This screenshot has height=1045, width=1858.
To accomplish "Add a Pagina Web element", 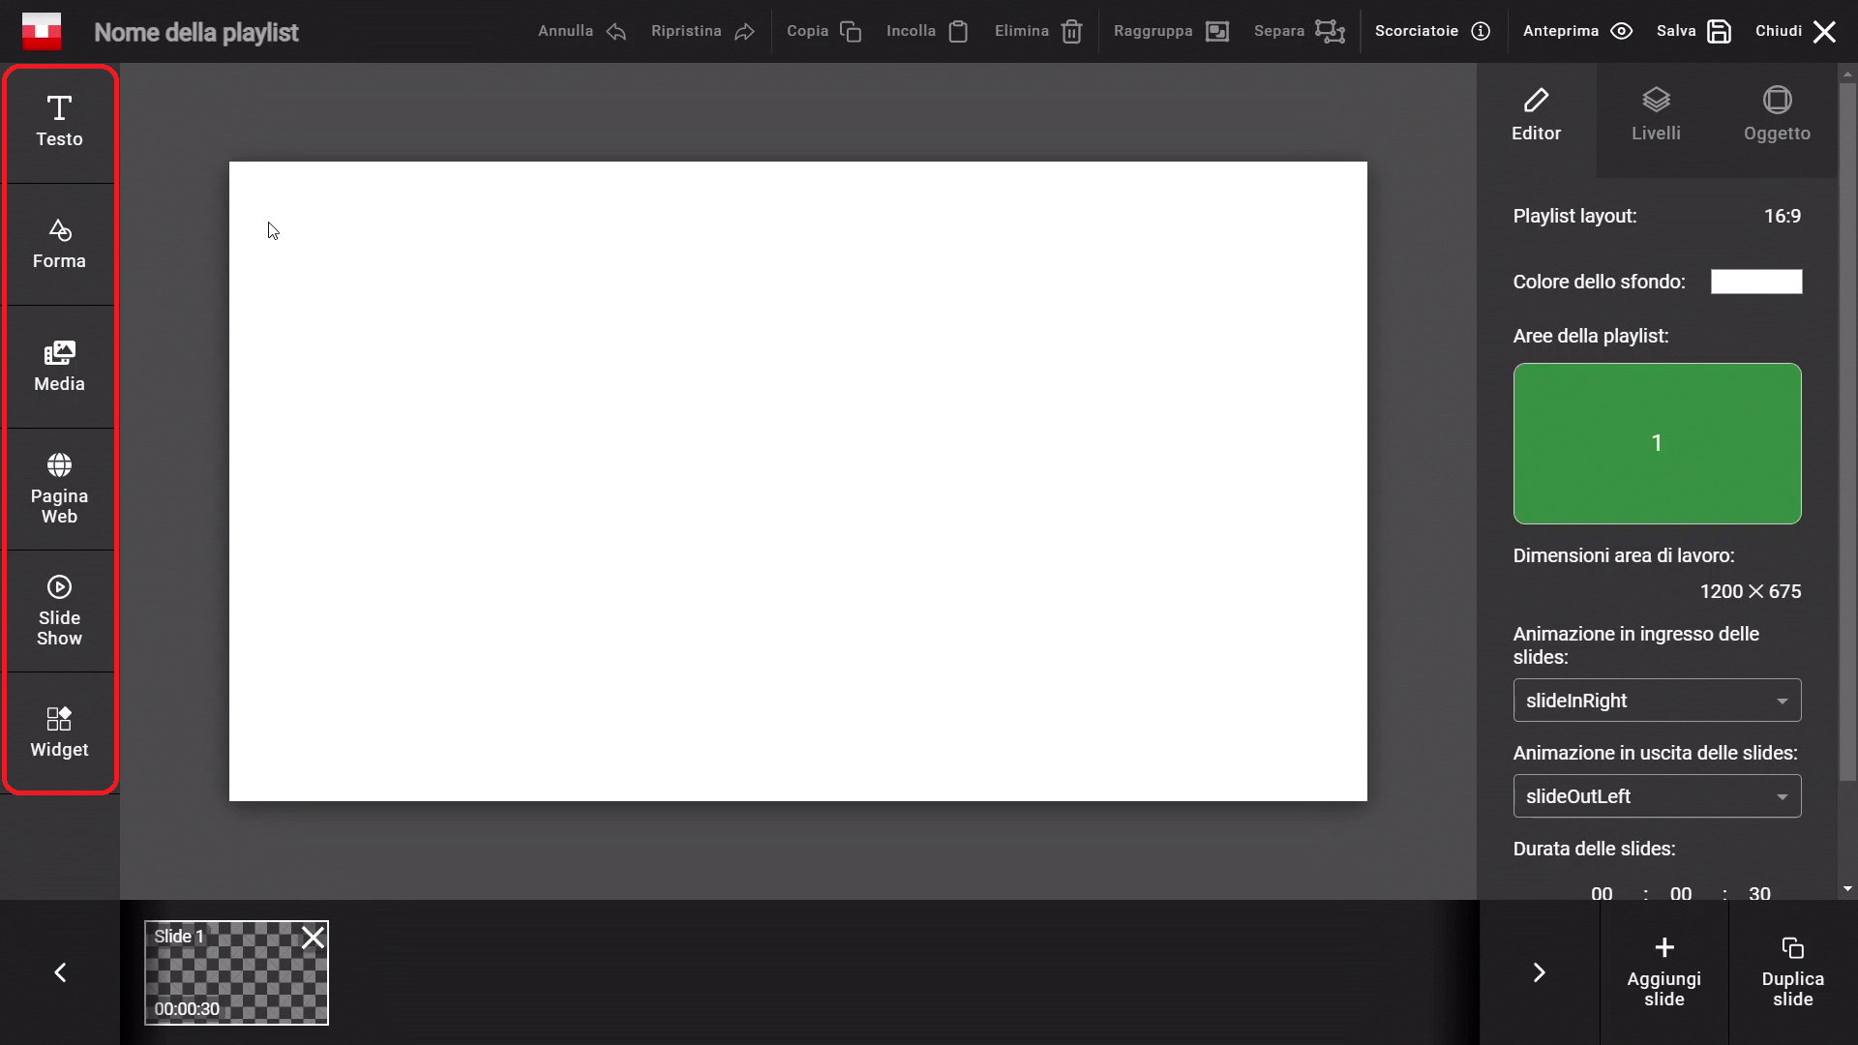I will [59, 489].
